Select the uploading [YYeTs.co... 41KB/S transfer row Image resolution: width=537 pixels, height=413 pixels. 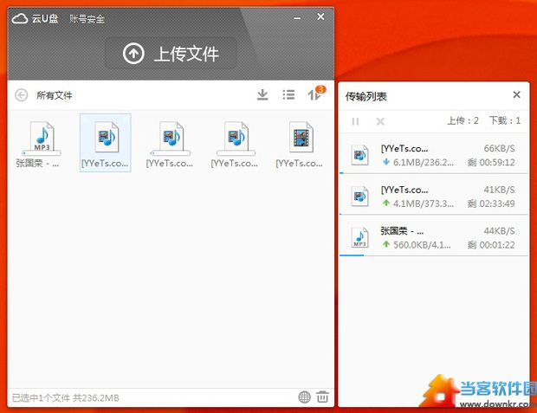click(x=433, y=196)
